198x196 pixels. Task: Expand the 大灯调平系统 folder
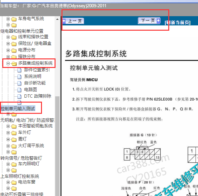click(x=8, y=146)
